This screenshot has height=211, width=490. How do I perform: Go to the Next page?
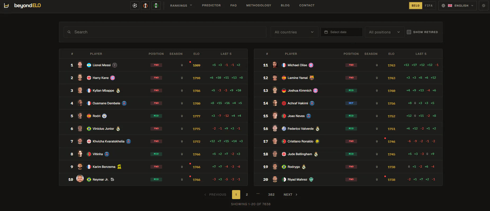pyautogui.click(x=290, y=195)
